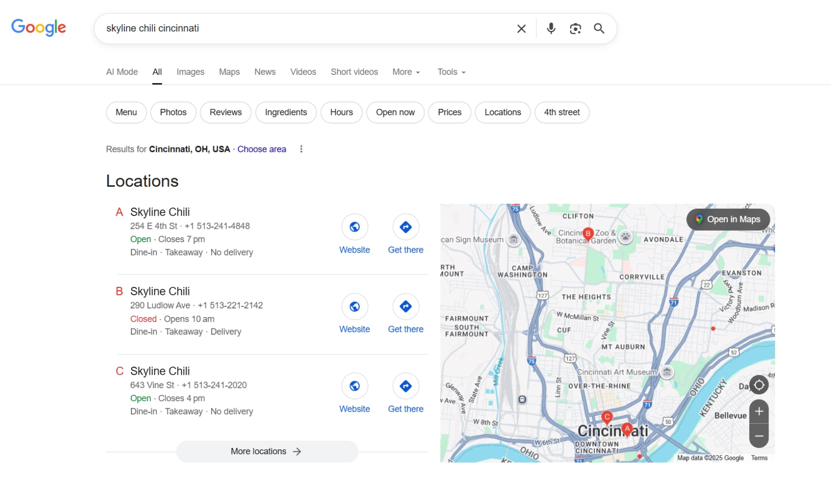
Task: Switch to the Images tab
Action: click(x=190, y=72)
